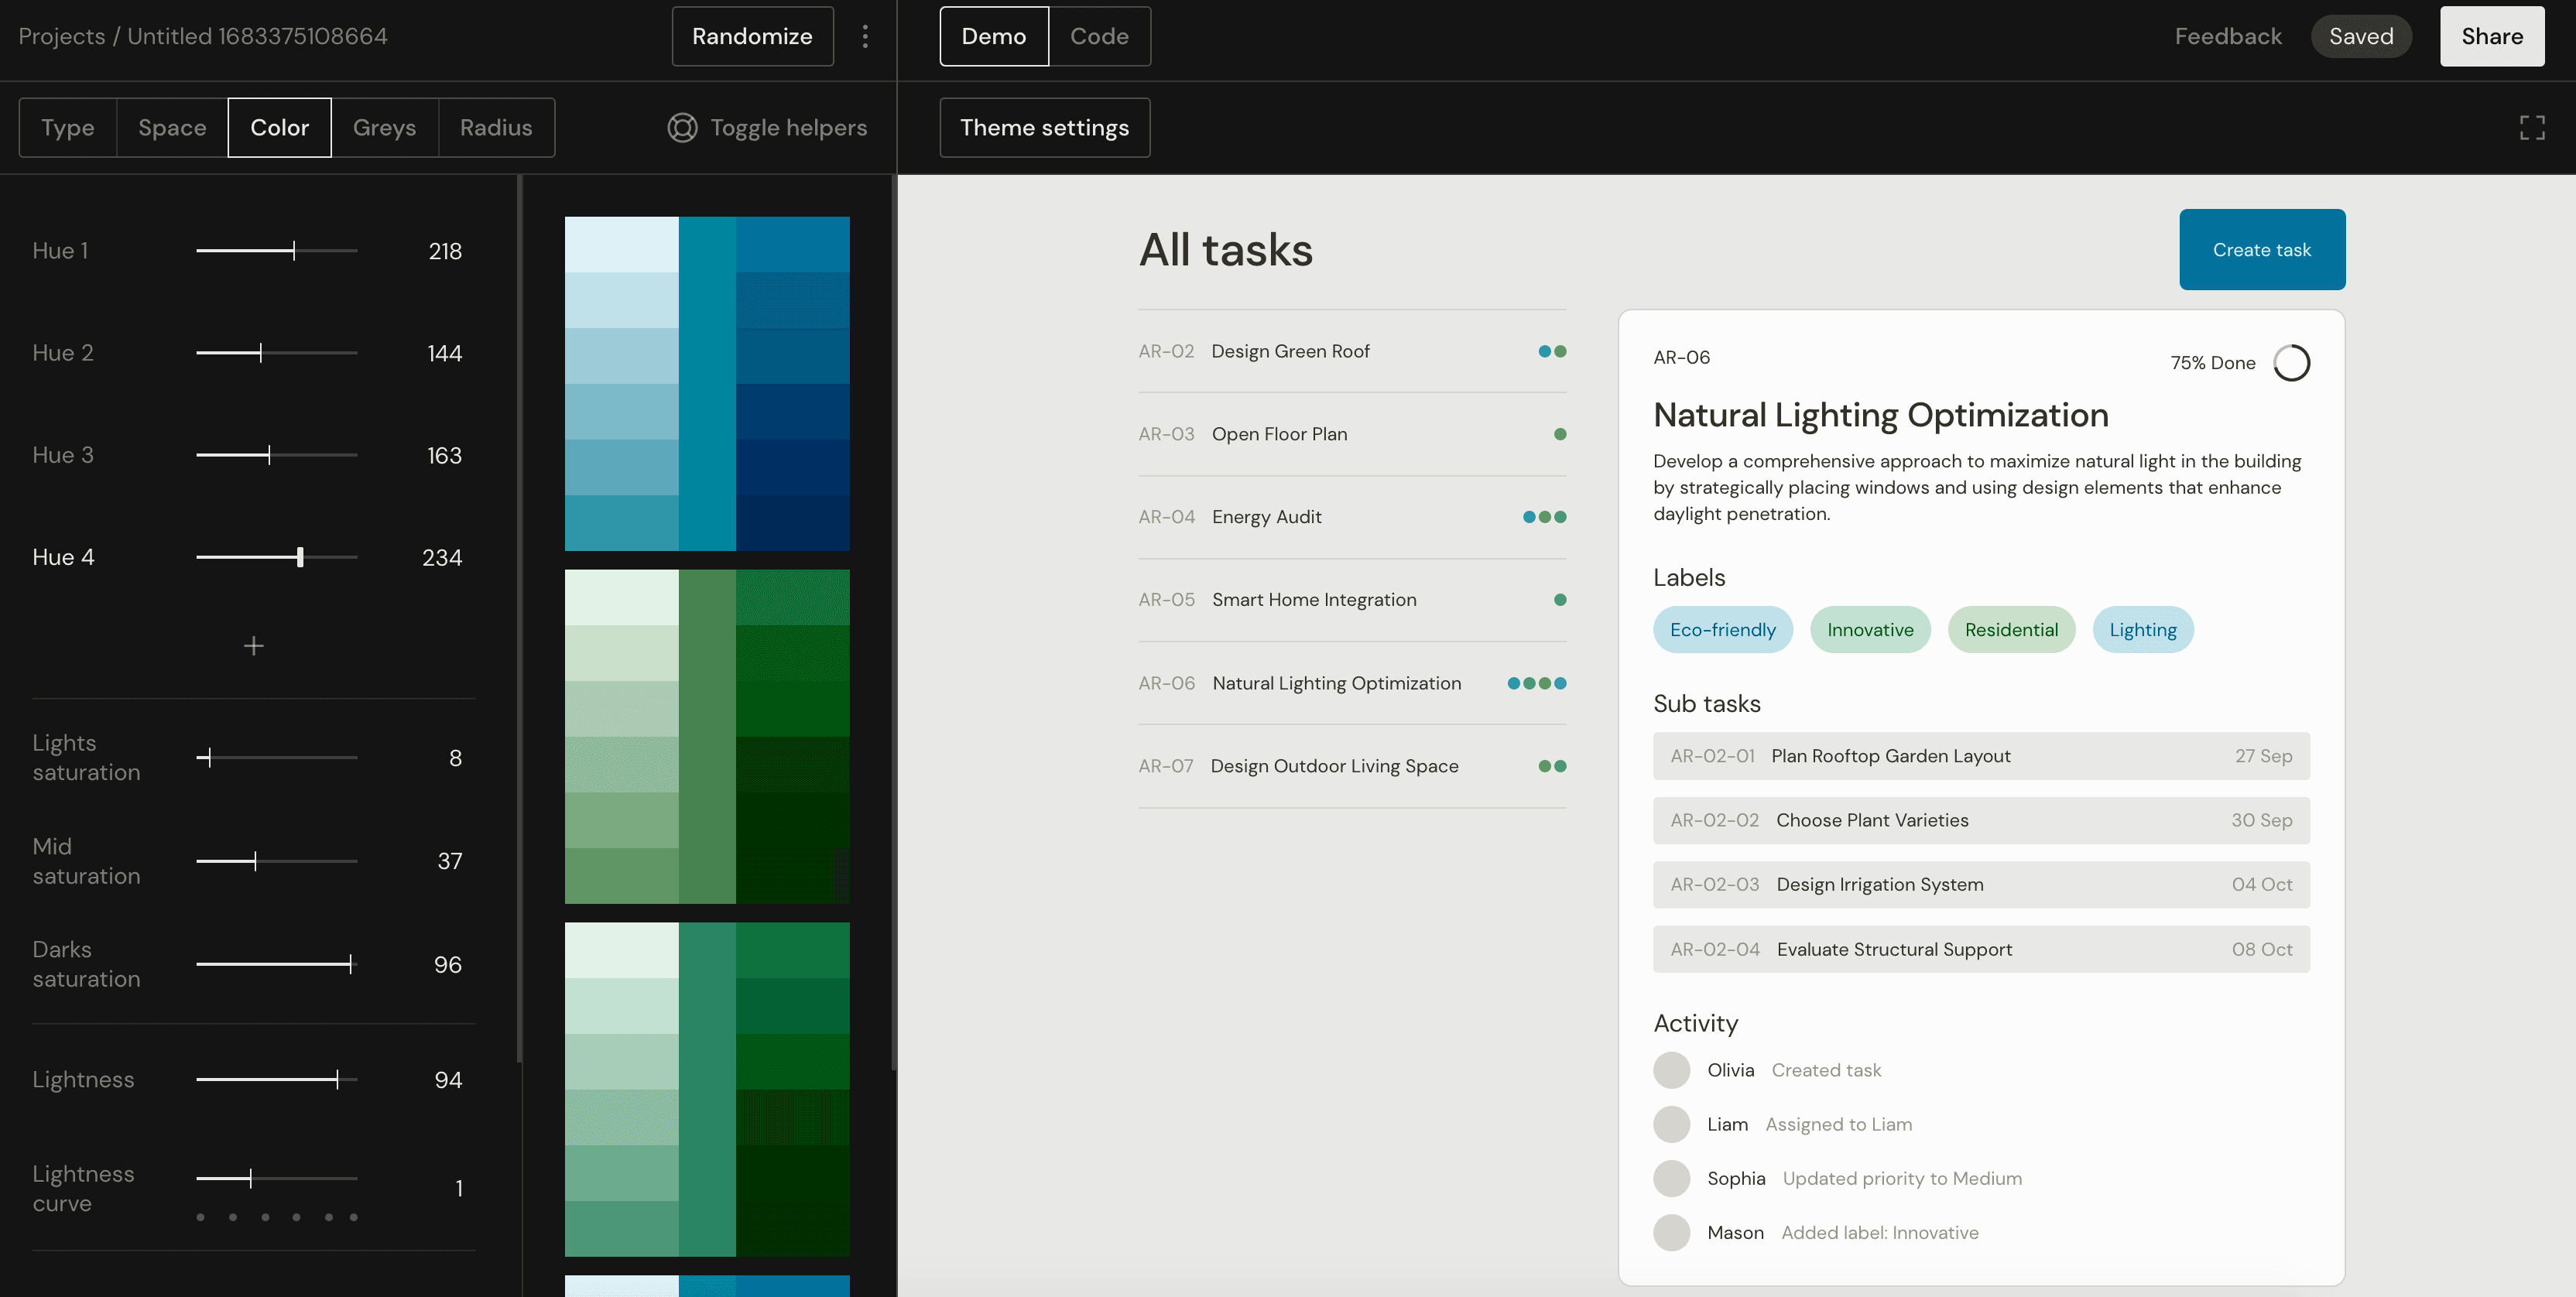Click the lightest blue swatch in first palette
This screenshot has height=1297, width=2576.
[x=622, y=245]
